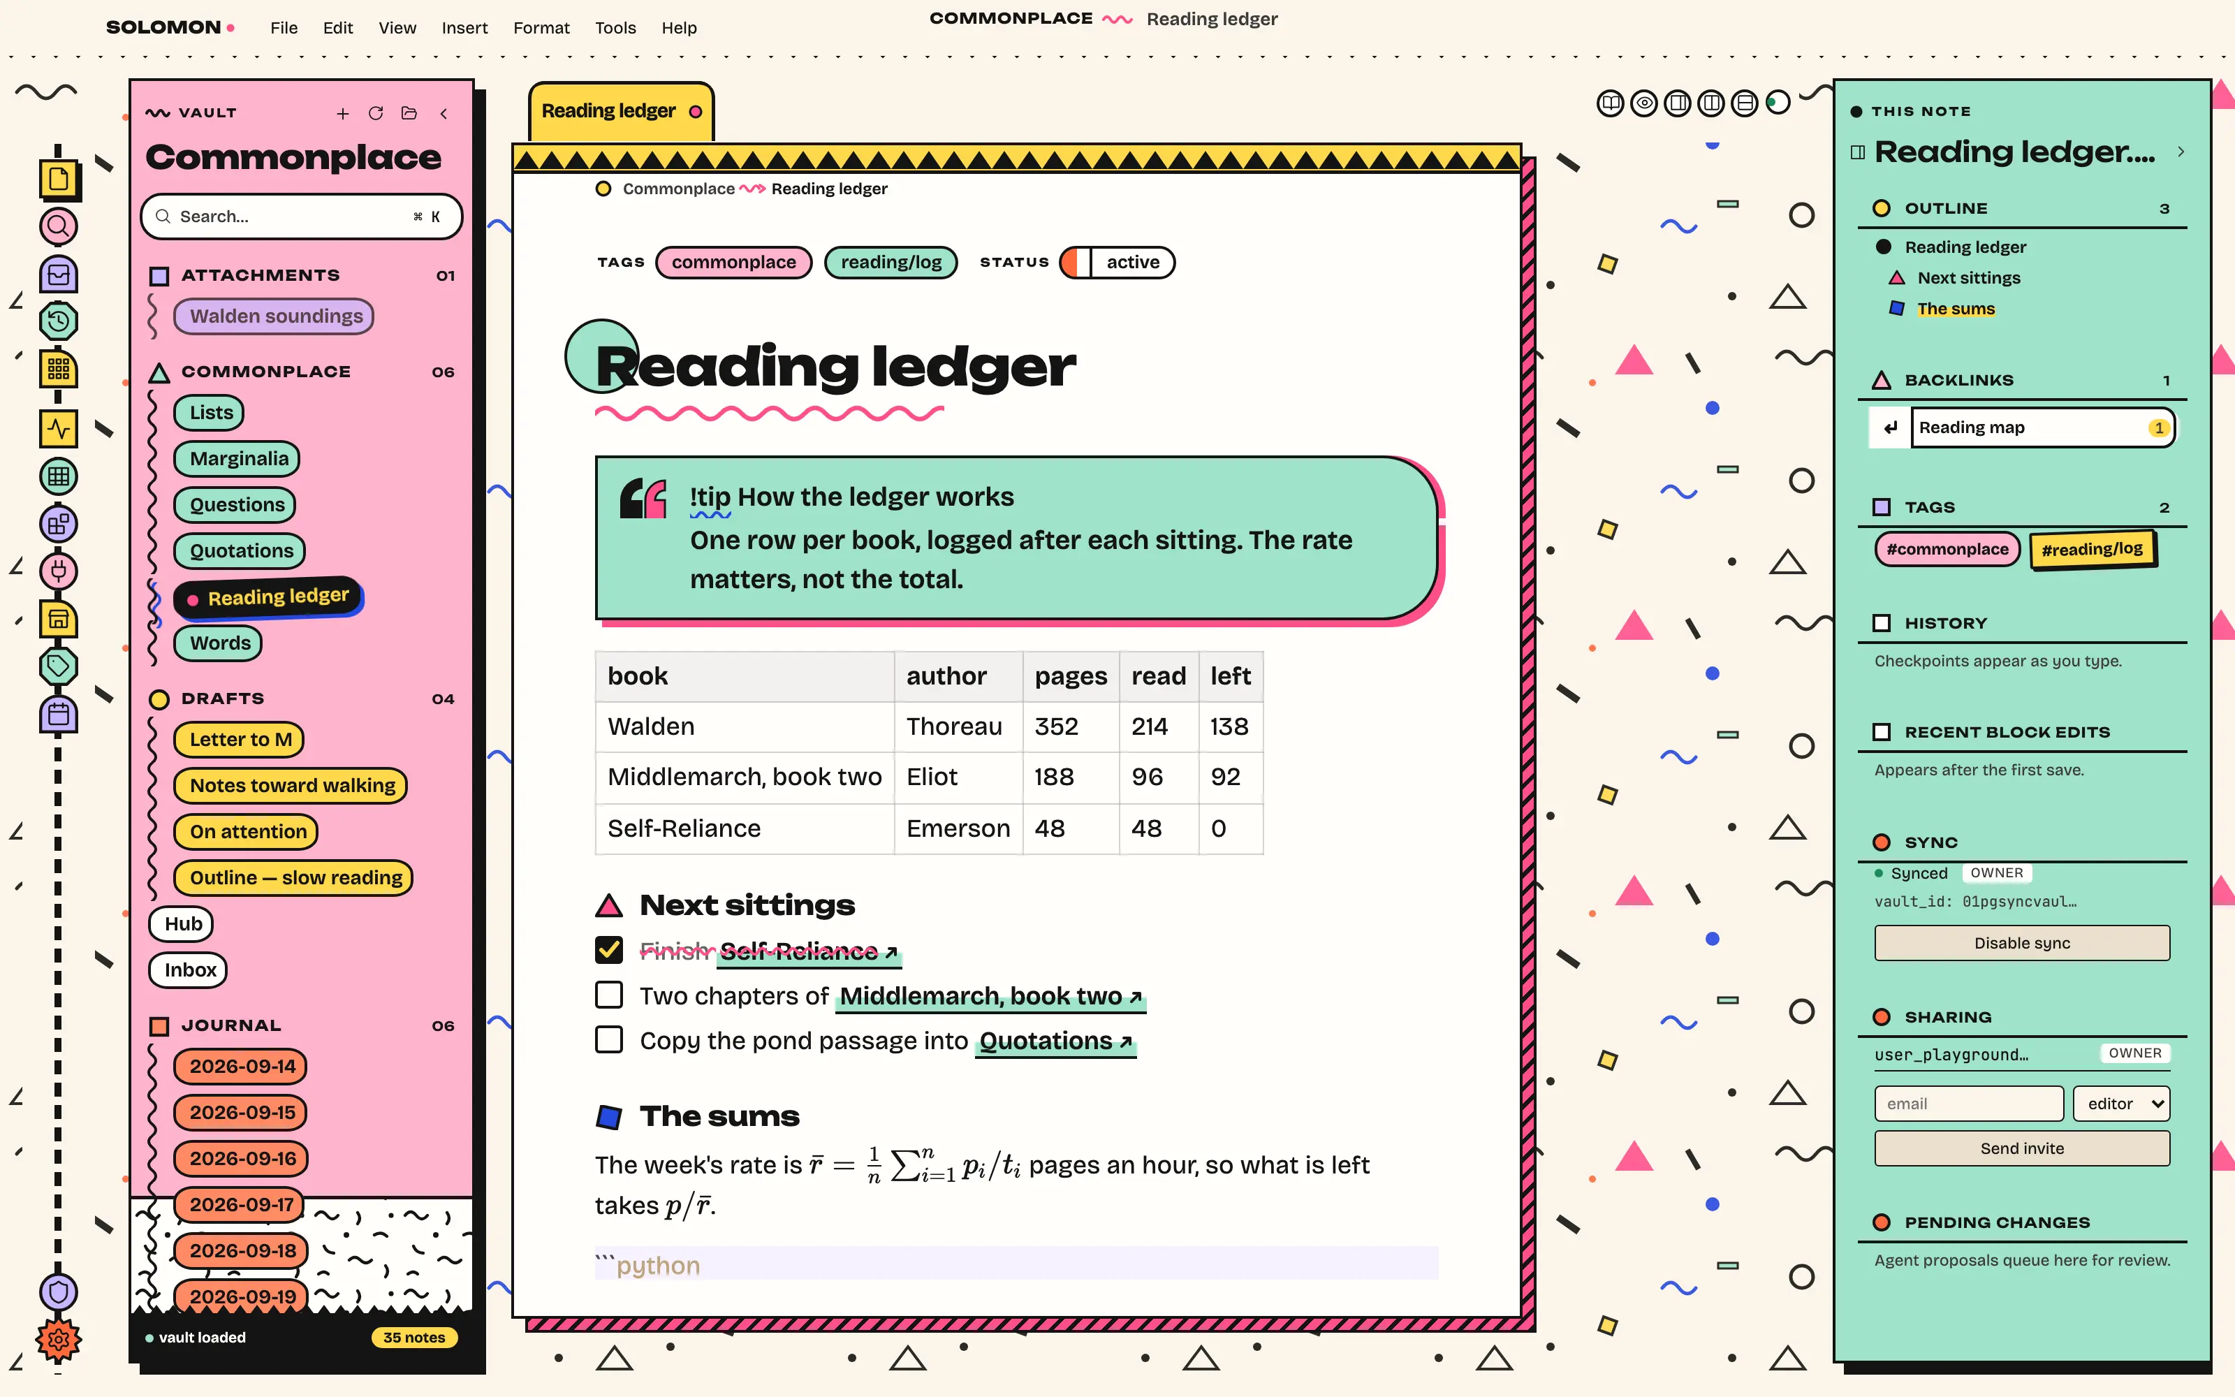Open the Format menu

coord(541,28)
